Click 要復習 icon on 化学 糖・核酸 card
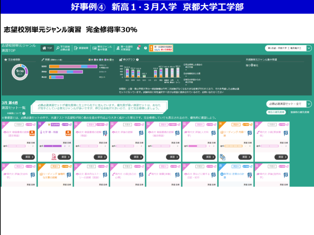 pyautogui.click(x=68, y=133)
